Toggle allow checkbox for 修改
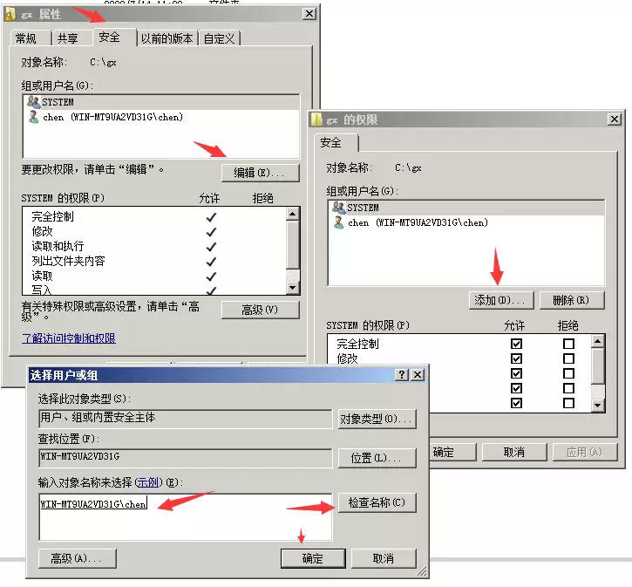Image resolution: width=632 pixels, height=587 pixels. [x=516, y=358]
